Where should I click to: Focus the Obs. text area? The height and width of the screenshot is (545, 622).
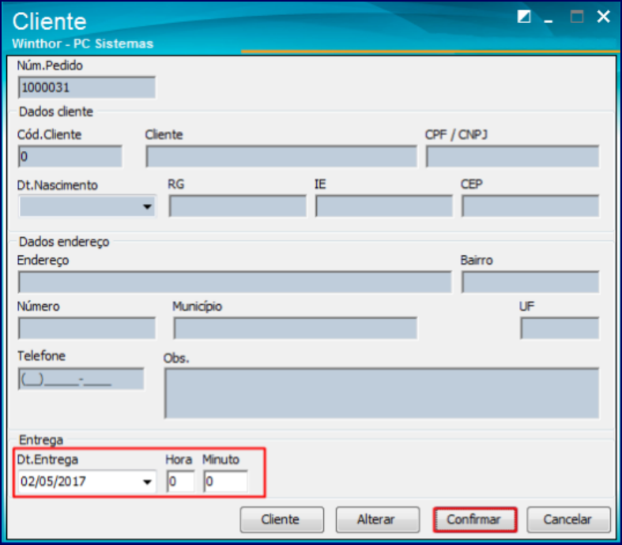tap(382, 393)
